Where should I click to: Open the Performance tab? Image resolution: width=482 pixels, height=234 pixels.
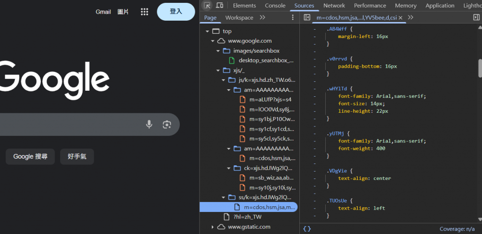pyautogui.click(x=370, y=6)
